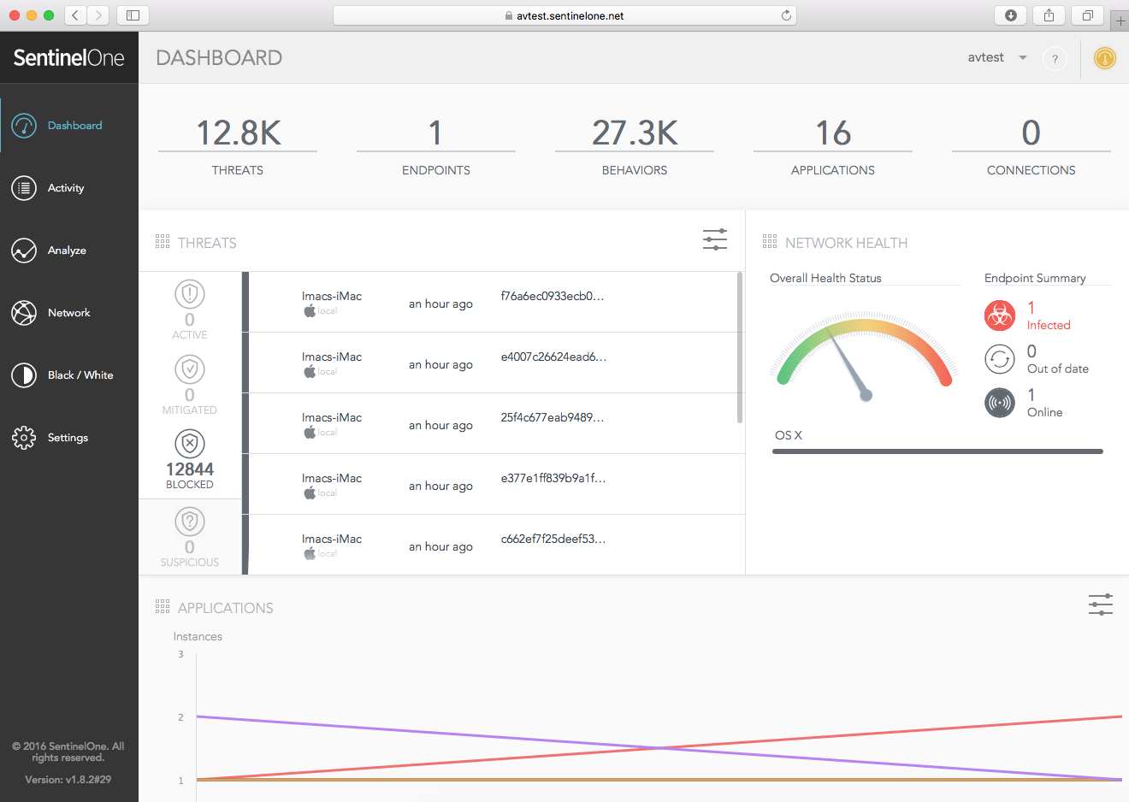Open the Settings gear icon

(x=24, y=438)
